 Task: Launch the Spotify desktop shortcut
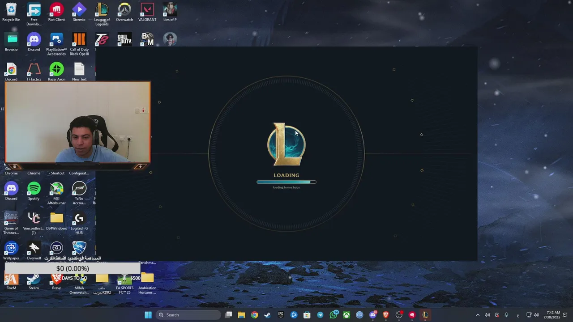pos(34,191)
